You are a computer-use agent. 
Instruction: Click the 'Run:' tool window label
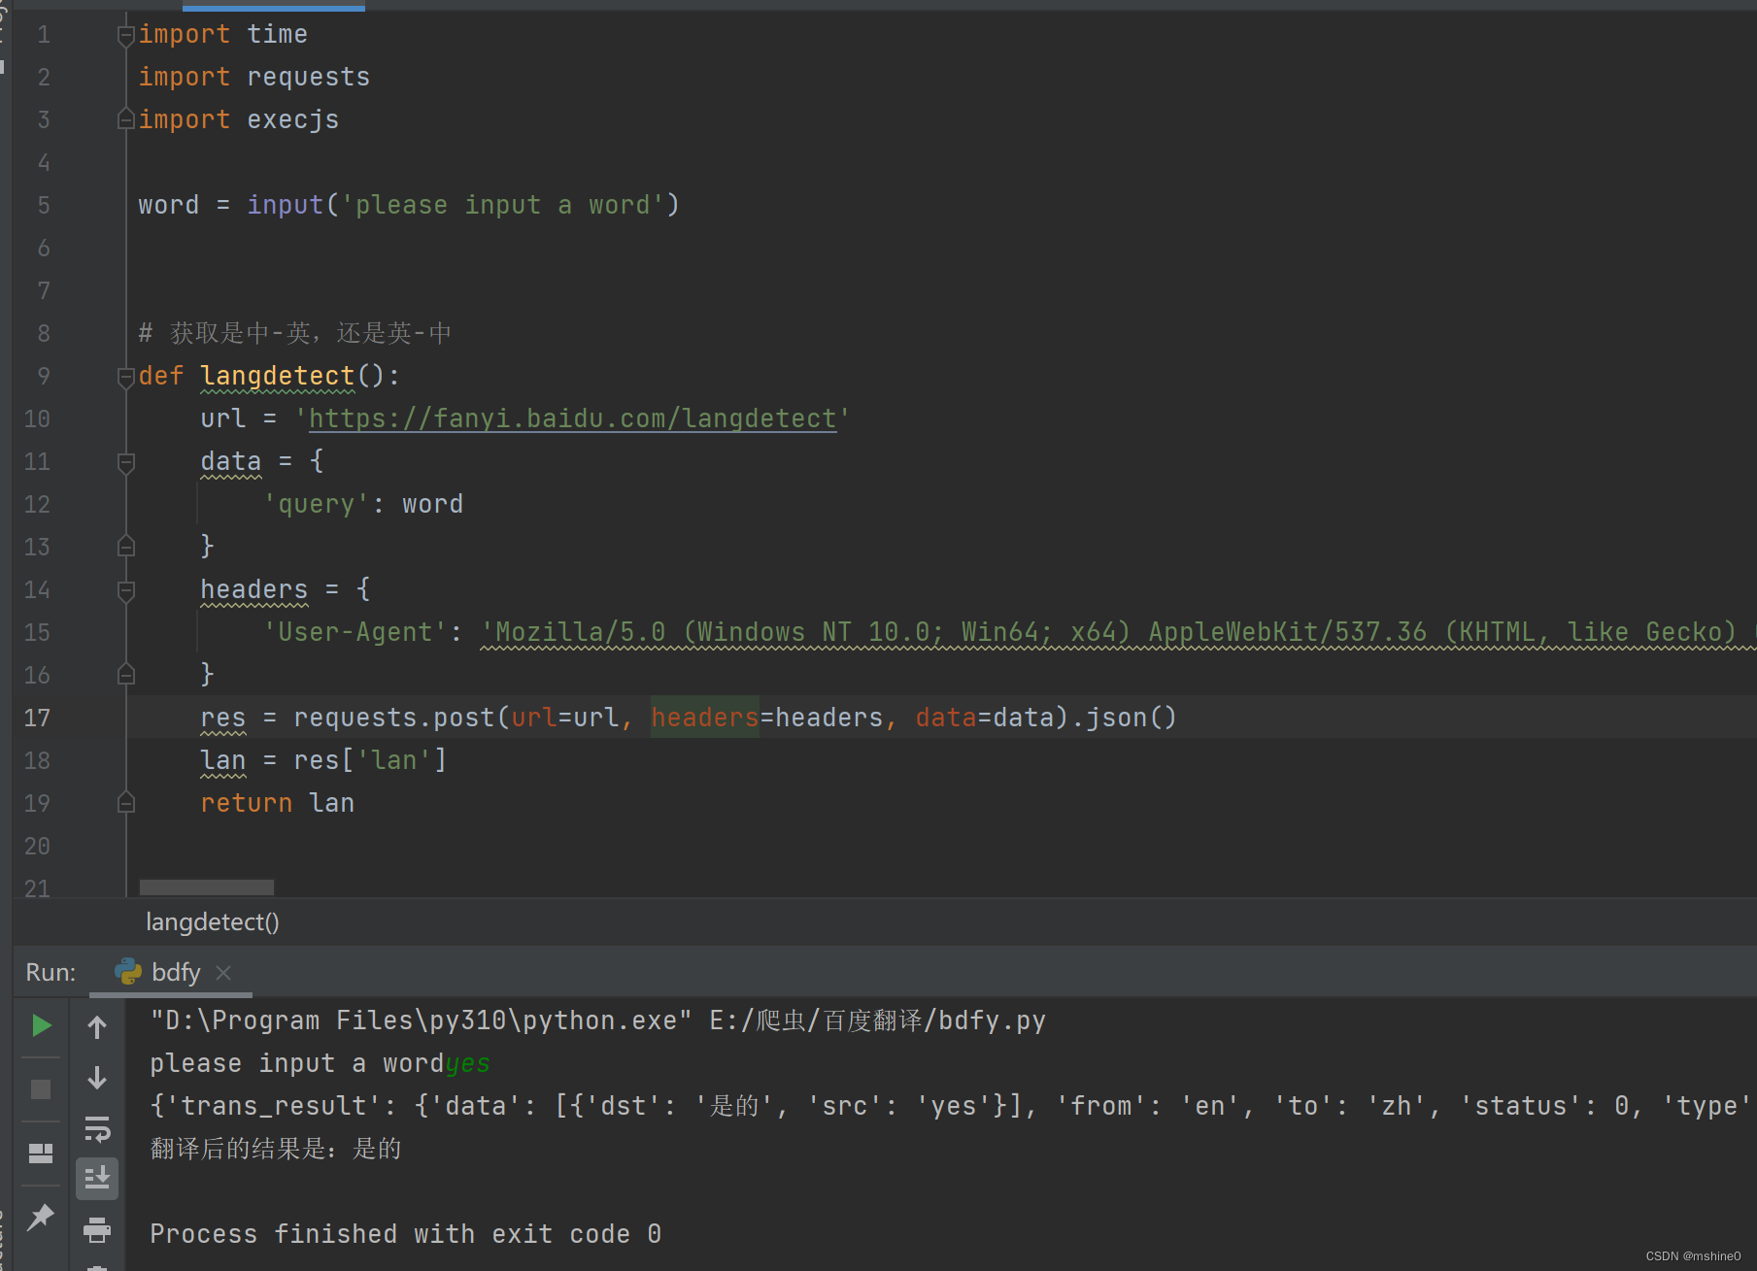click(51, 972)
